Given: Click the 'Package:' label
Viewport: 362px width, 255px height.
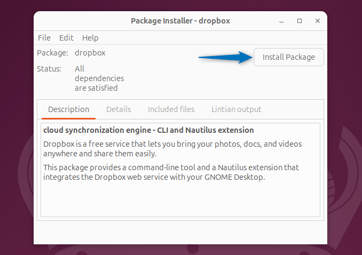Looking at the screenshot, I should click(52, 53).
